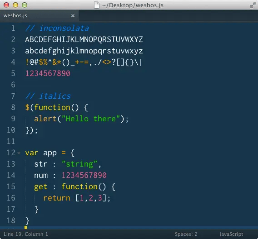Collapse the code fold arrow on line 12
The height and width of the screenshot is (239, 258).
[x=19, y=153]
